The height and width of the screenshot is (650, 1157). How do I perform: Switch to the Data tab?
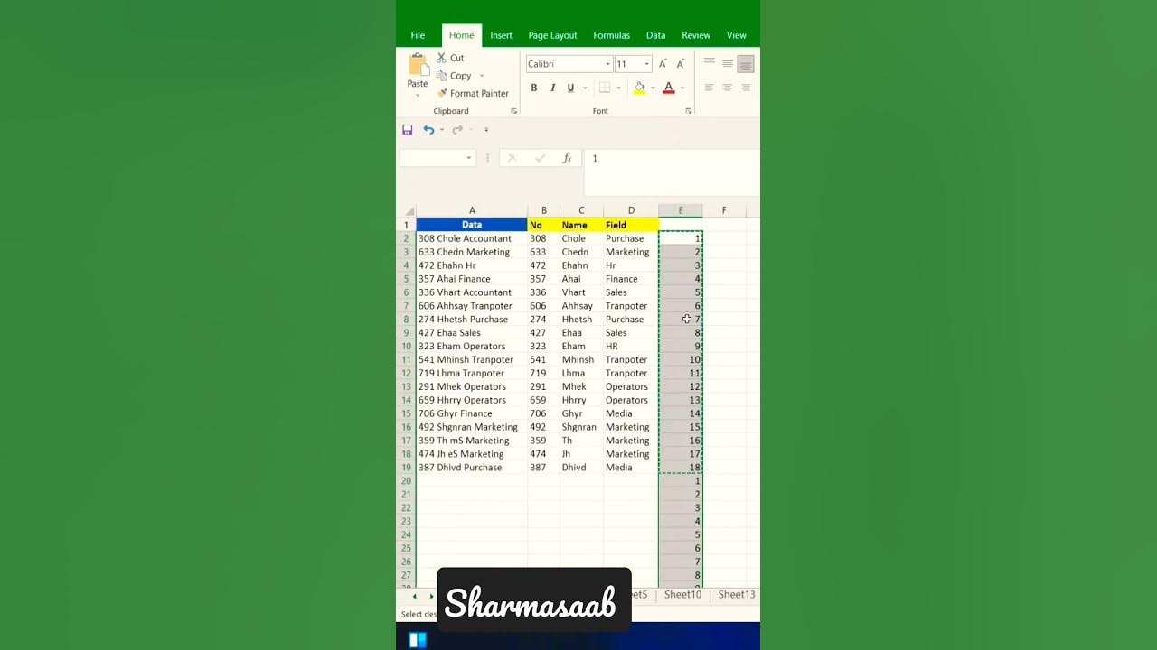pyautogui.click(x=656, y=35)
